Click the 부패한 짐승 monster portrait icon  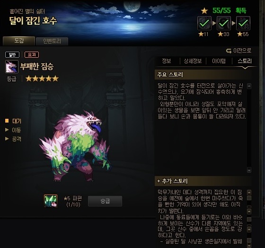pyautogui.click(x=12, y=67)
